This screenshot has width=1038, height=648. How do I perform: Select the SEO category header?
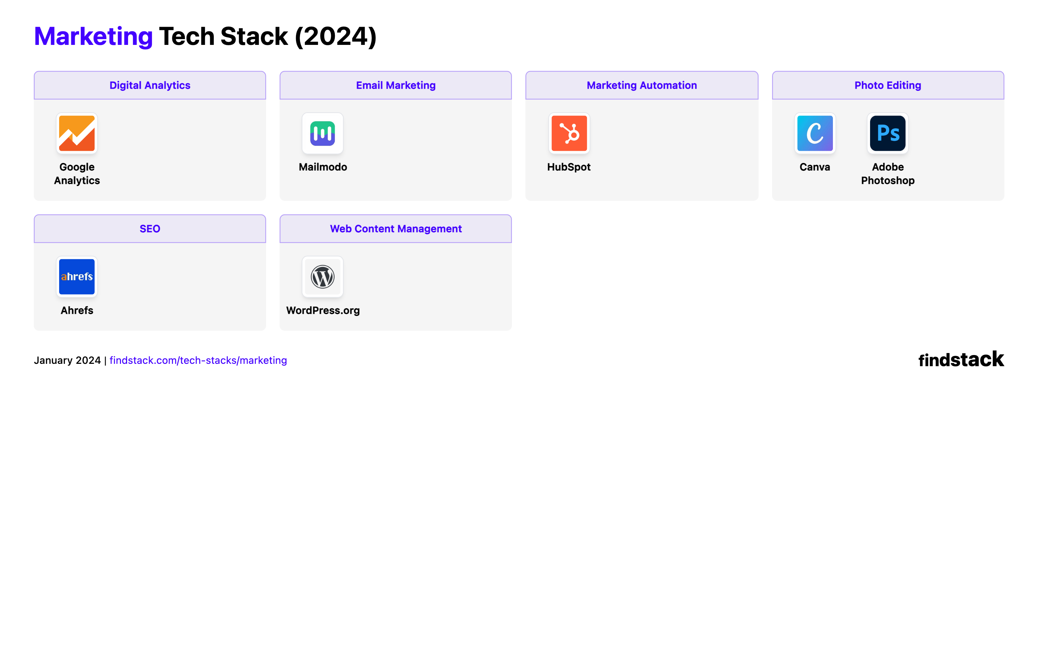coord(150,229)
